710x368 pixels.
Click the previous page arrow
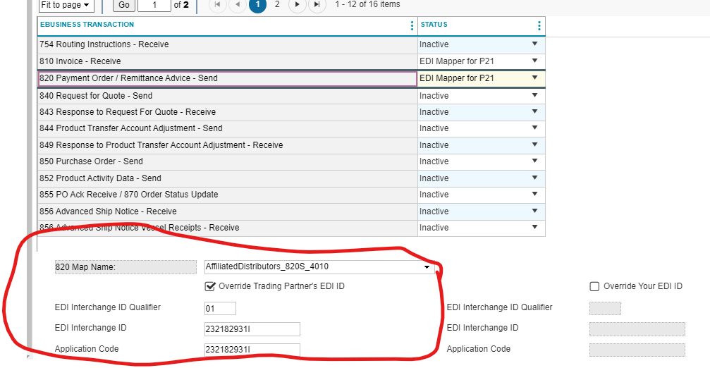(x=238, y=5)
